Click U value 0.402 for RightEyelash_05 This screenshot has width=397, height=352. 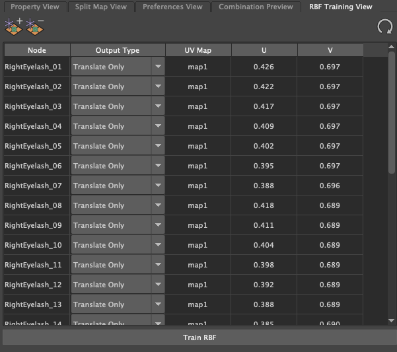[264, 146]
